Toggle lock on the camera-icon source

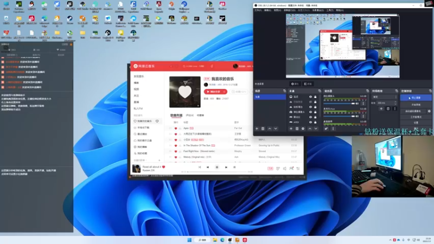pyautogui.click(x=315, y=112)
